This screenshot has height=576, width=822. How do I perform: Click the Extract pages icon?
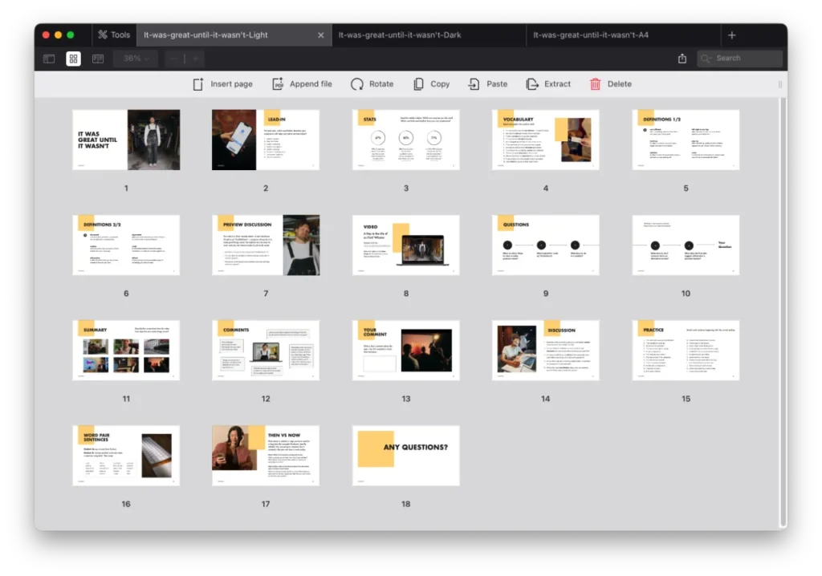click(x=532, y=84)
